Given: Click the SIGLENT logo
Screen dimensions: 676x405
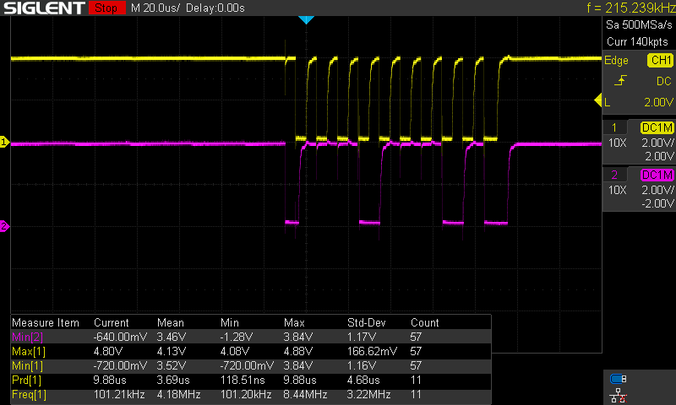Looking at the screenshot, I should click(44, 8).
